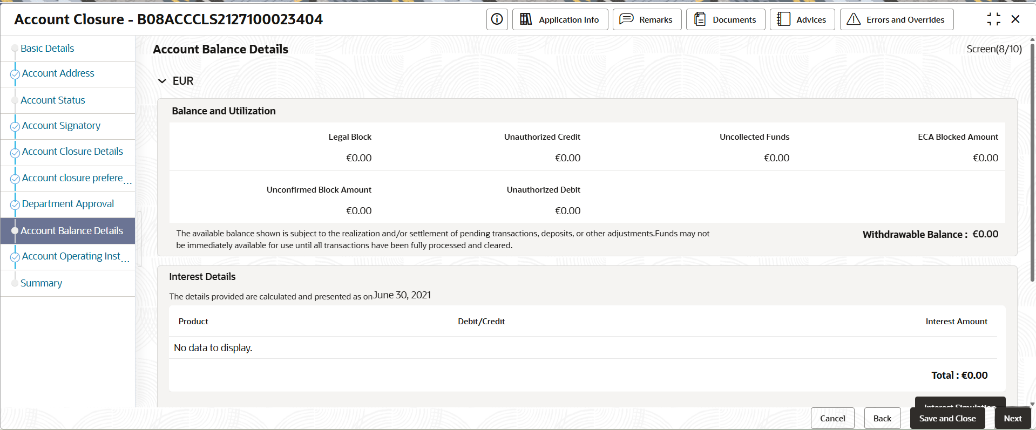Go to Account Address step
This screenshot has width=1036, height=430.
point(58,73)
